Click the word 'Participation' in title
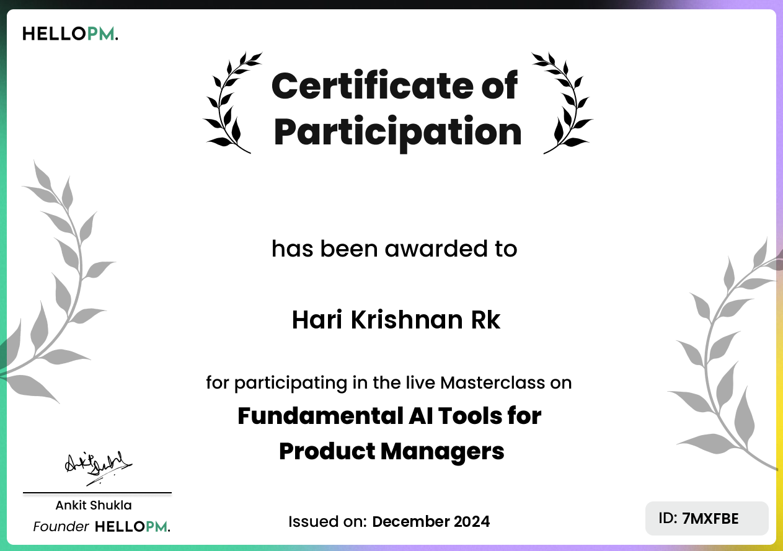This screenshot has width=783, height=551. [397, 131]
